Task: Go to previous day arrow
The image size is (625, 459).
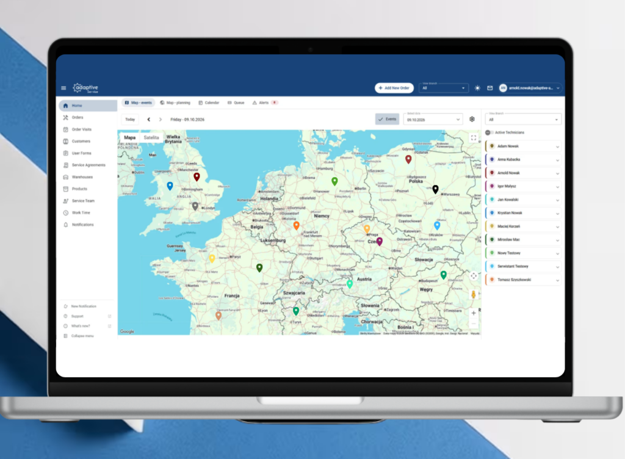Action: 149,120
